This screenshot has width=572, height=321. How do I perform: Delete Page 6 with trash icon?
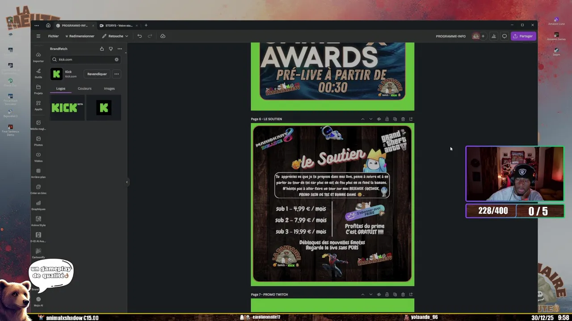403,119
